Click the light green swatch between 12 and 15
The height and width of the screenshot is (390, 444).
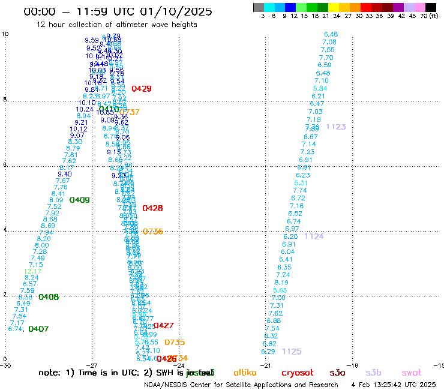301,7
